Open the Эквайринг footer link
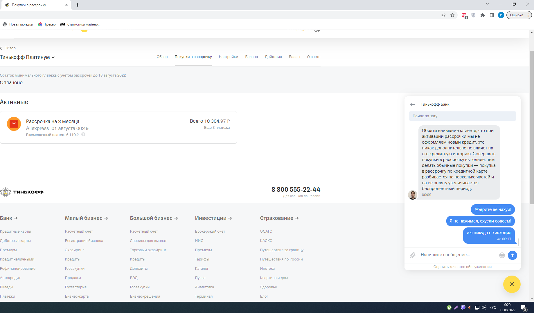 pos(75,250)
